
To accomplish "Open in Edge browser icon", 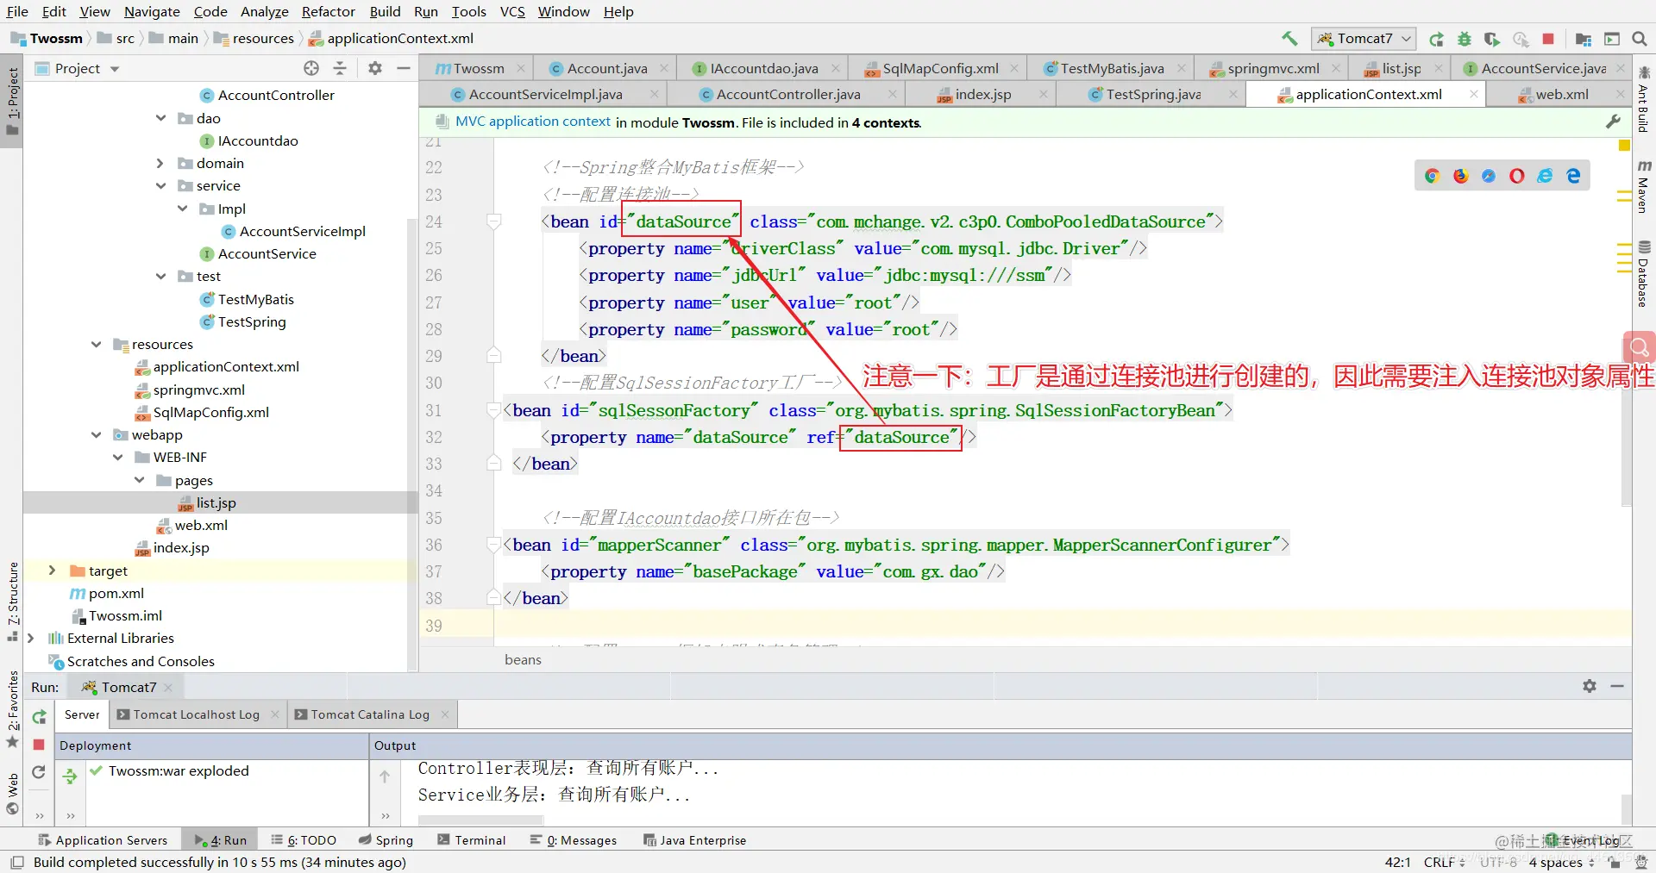I will tap(1573, 176).
